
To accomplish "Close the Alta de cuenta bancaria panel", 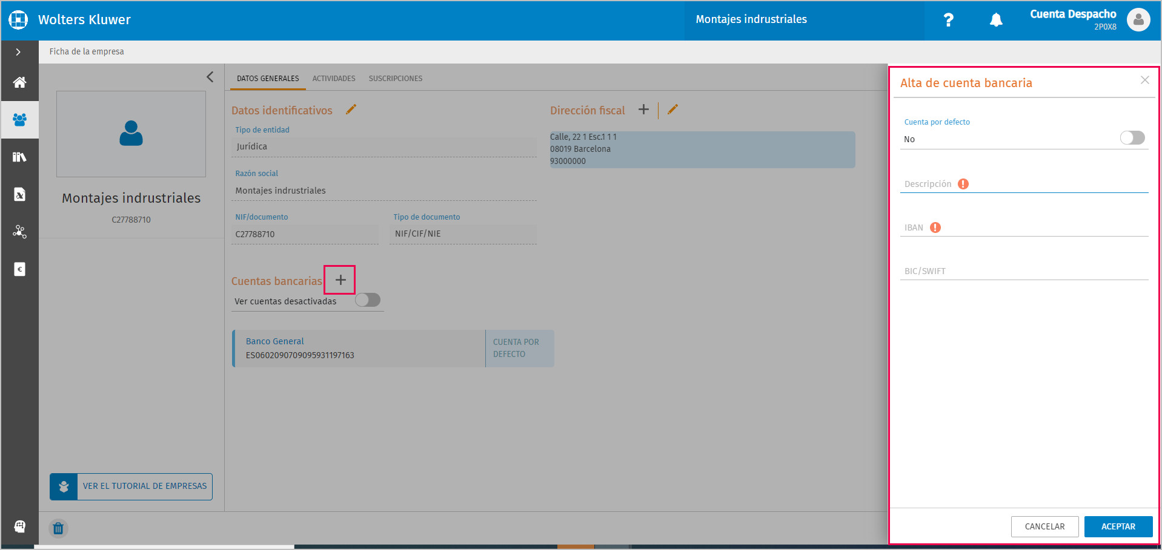I will pyautogui.click(x=1144, y=80).
